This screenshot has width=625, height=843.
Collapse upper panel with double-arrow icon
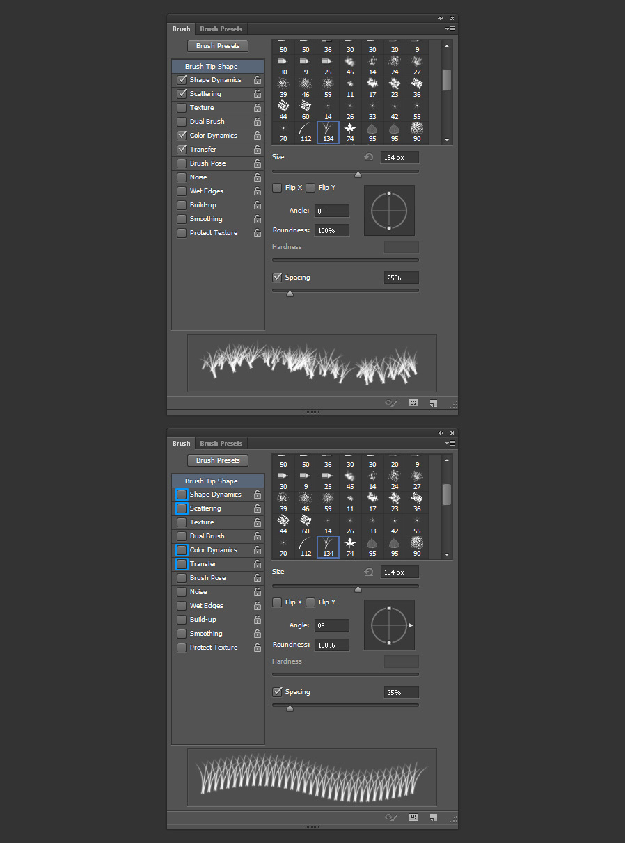pos(441,18)
